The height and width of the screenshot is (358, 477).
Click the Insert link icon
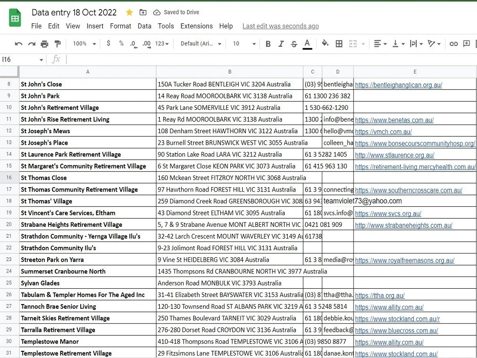[x=454, y=44]
